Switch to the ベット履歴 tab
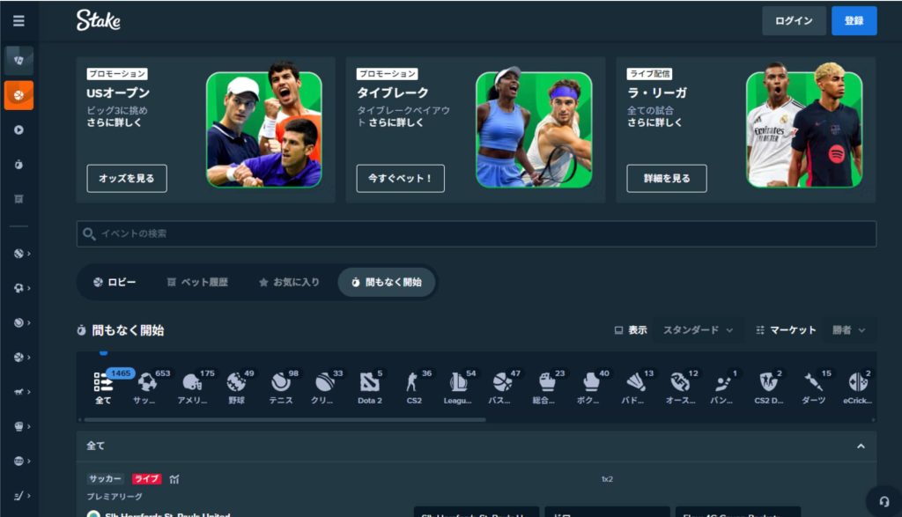Screen dimensions: 902x517 197,282
